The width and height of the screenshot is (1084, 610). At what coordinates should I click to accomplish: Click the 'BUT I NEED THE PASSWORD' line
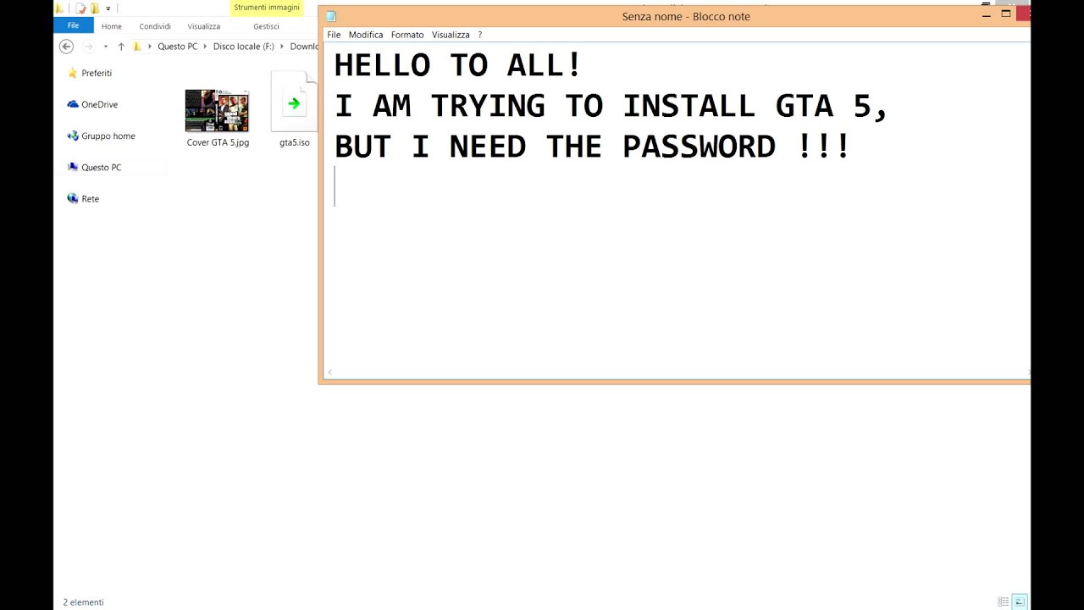(x=592, y=147)
